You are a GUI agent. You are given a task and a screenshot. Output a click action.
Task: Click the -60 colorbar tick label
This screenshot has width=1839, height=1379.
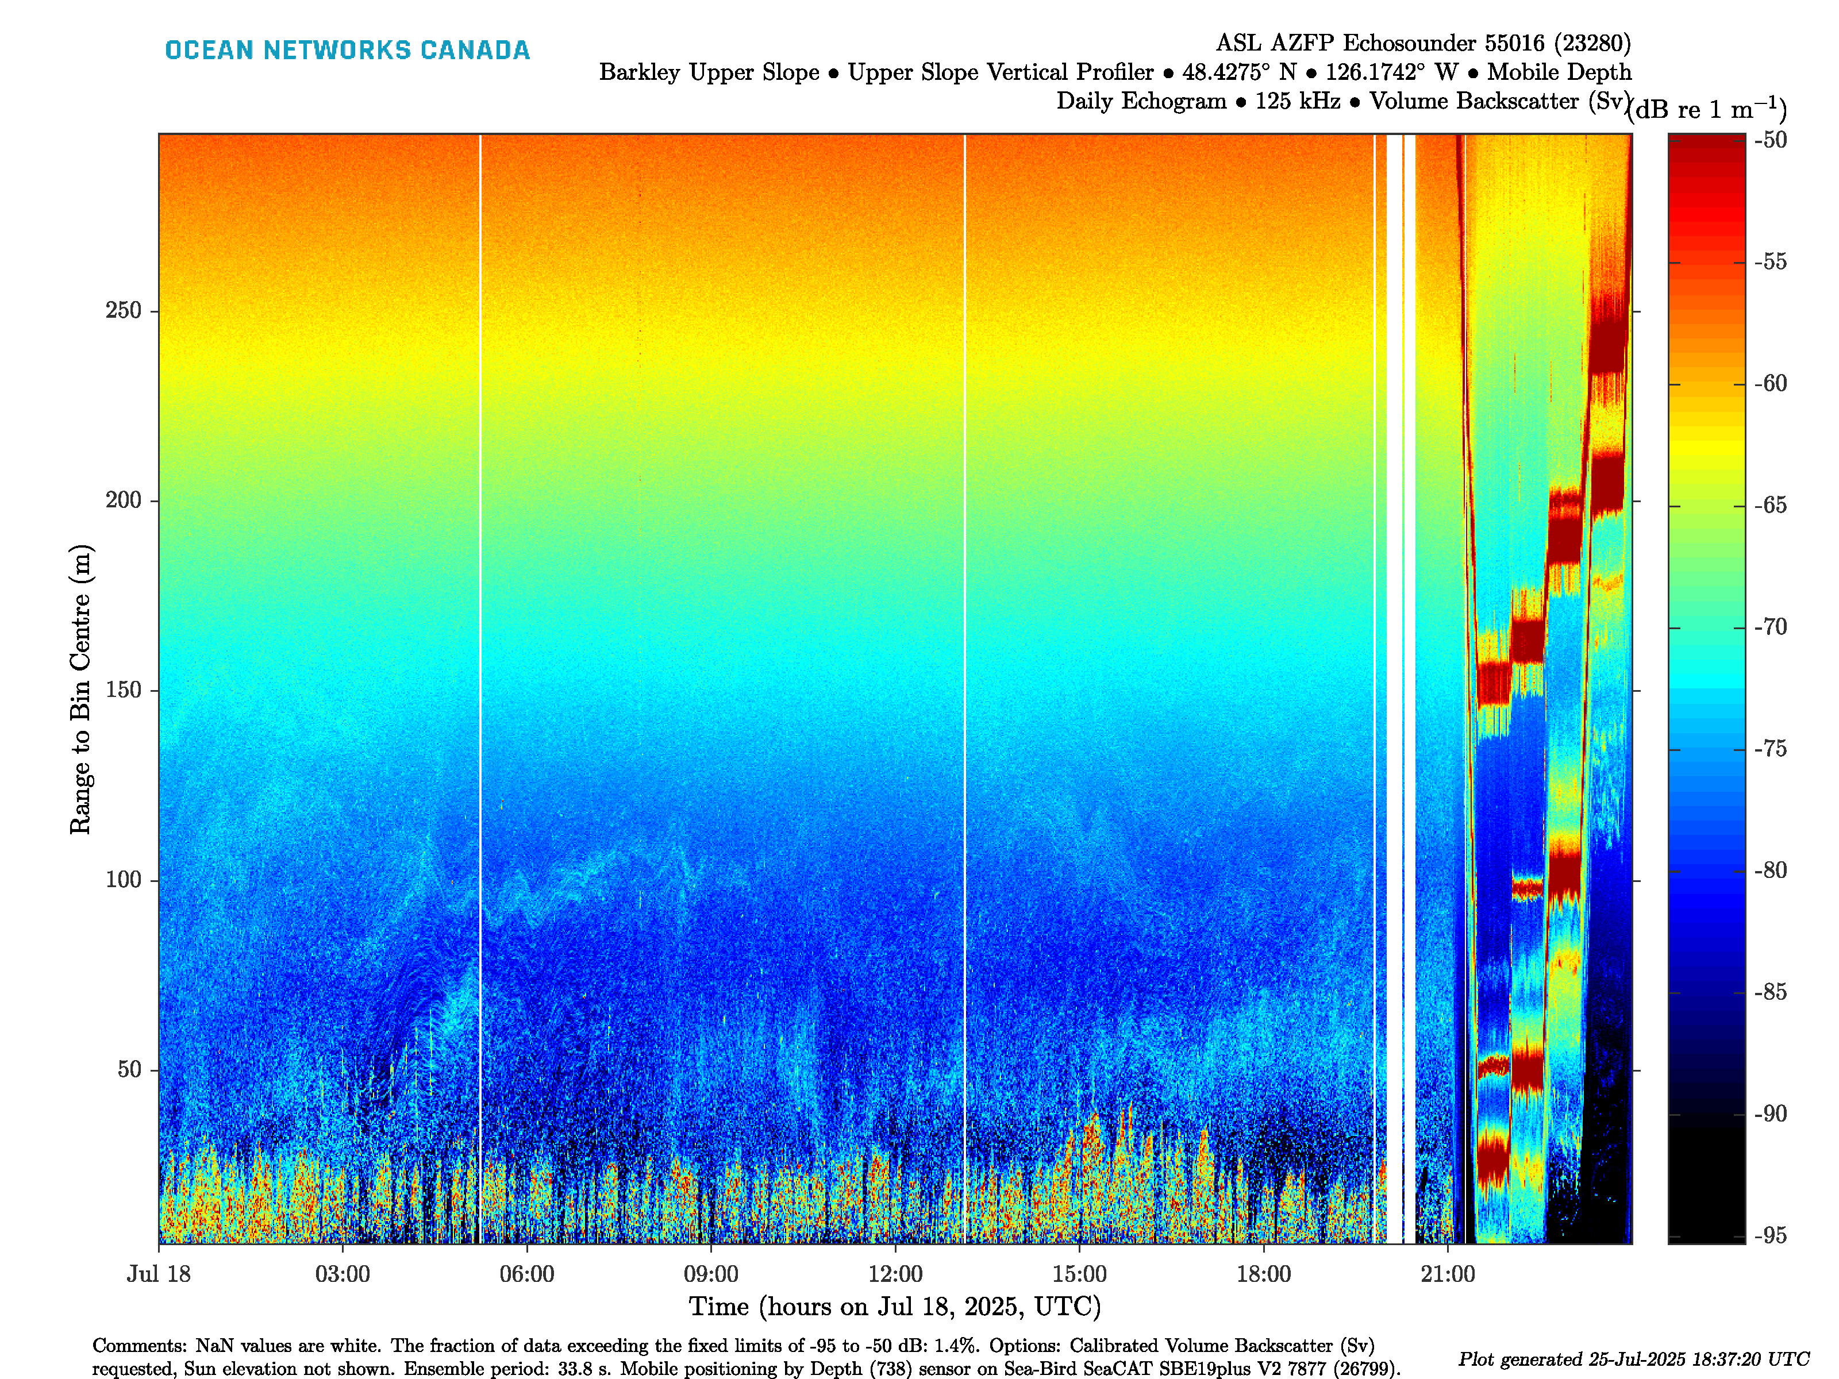(1771, 383)
